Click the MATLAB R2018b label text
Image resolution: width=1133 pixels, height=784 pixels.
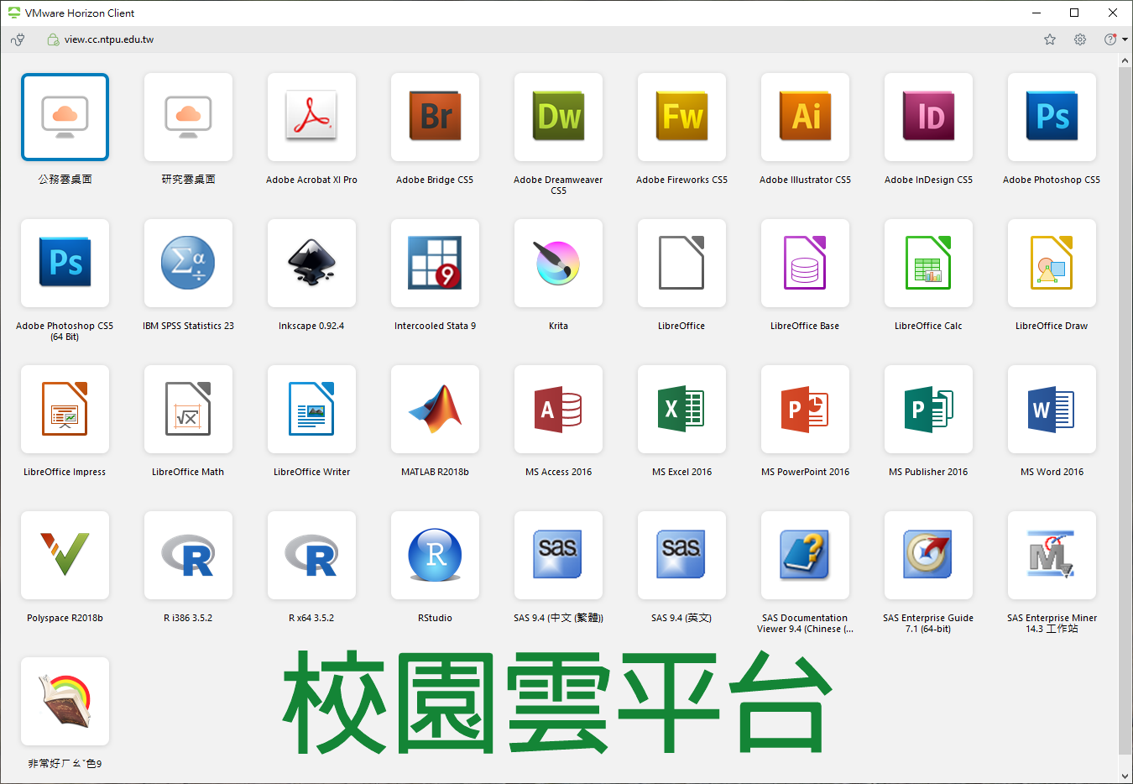click(435, 472)
